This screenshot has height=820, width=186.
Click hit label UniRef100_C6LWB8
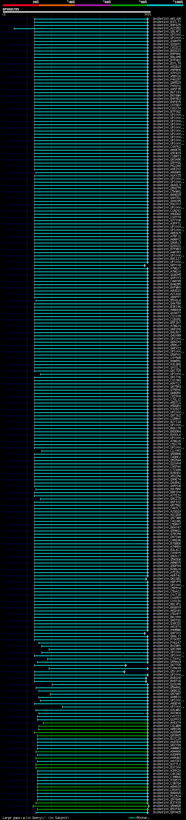pyautogui.click(x=167, y=726)
